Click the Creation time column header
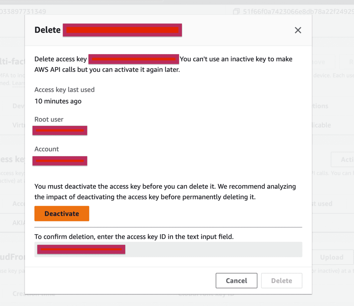Viewport: 354px width, 306px height. (x=34, y=294)
